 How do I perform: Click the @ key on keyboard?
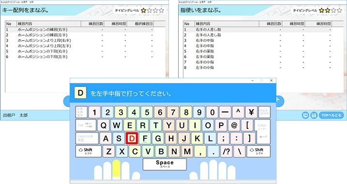(234, 125)
